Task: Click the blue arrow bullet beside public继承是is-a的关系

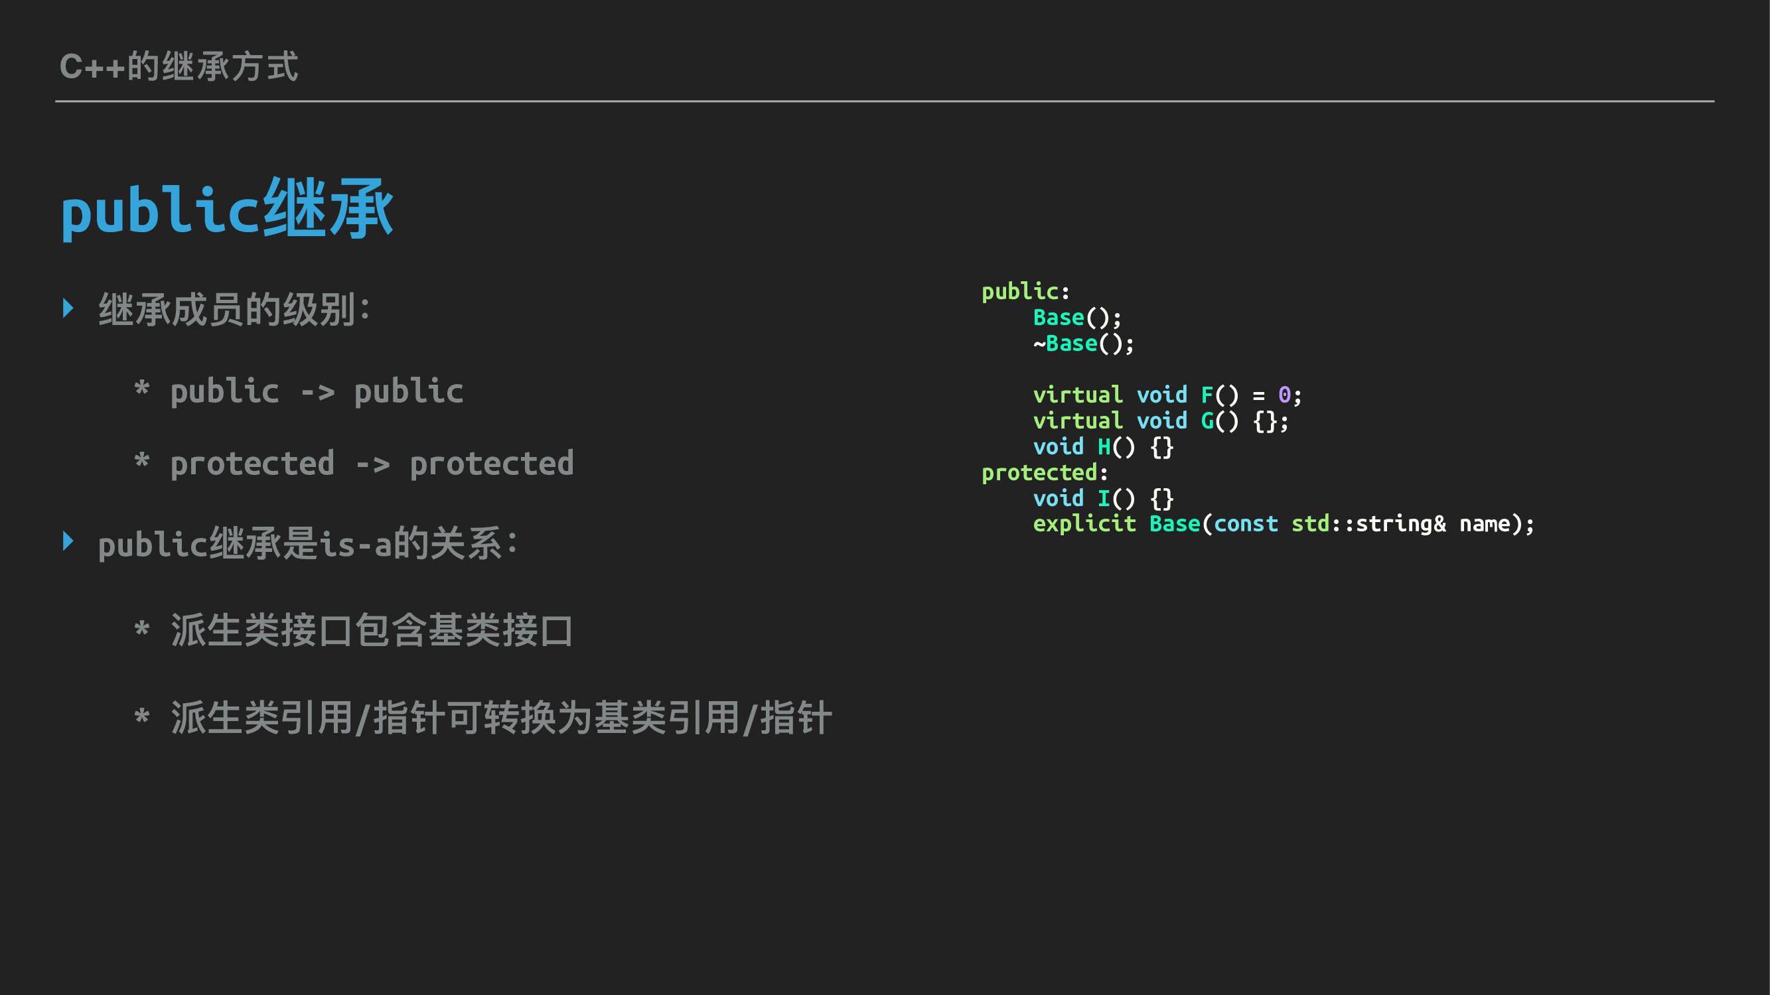Action: click(x=68, y=541)
